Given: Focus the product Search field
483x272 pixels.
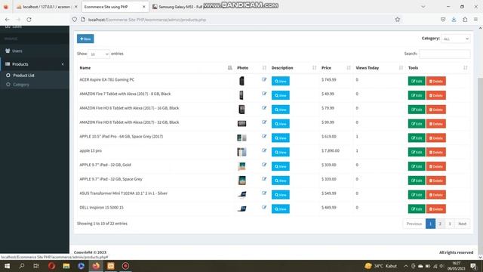Looking at the screenshot, I should click(x=445, y=54).
